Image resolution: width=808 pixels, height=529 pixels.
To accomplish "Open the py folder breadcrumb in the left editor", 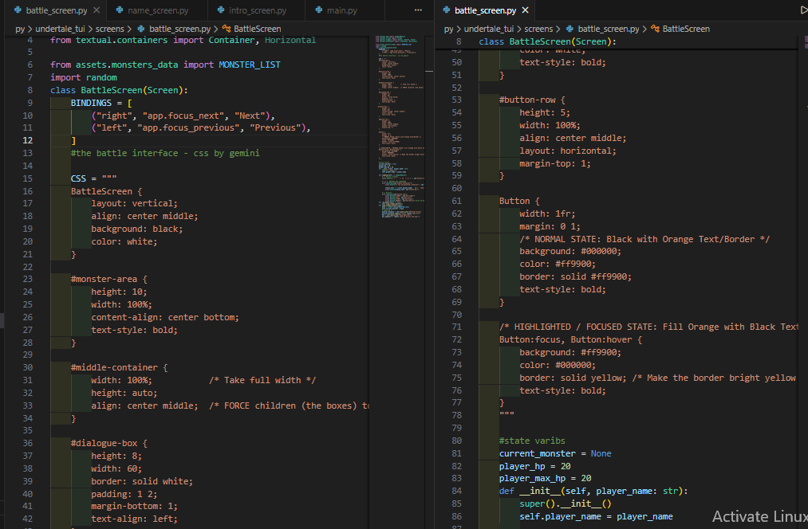I will tap(21, 29).
